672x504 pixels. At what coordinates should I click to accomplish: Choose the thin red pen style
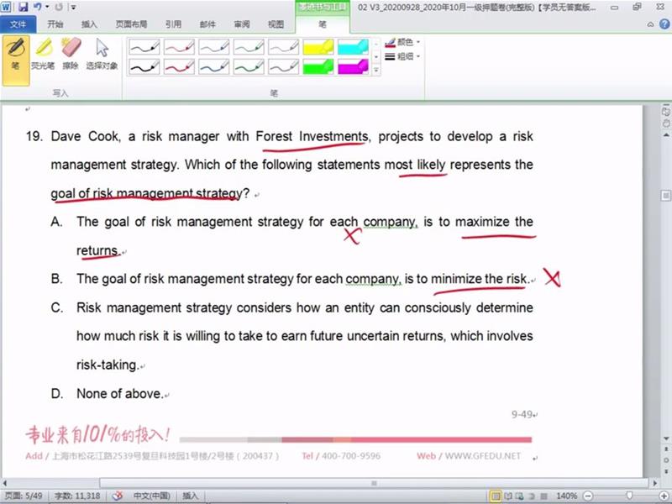(x=179, y=47)
